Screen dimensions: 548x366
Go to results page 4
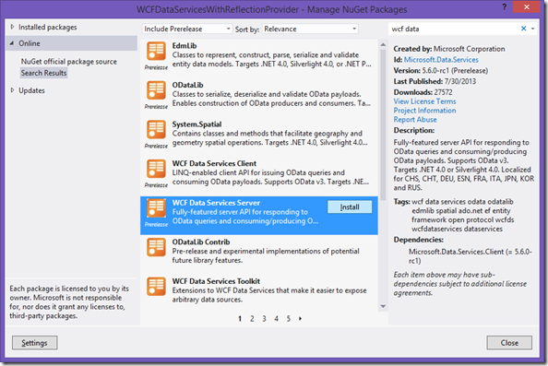pyautogui.click(x=276, y=318)
